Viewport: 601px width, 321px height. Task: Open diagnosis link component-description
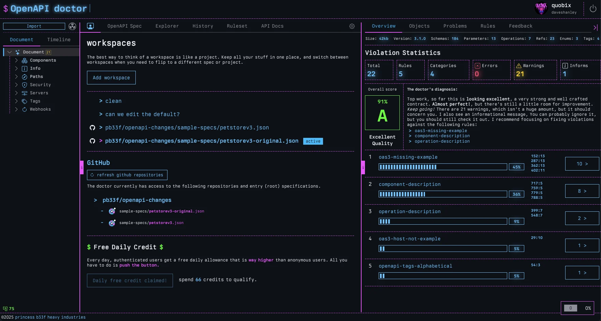442,136
